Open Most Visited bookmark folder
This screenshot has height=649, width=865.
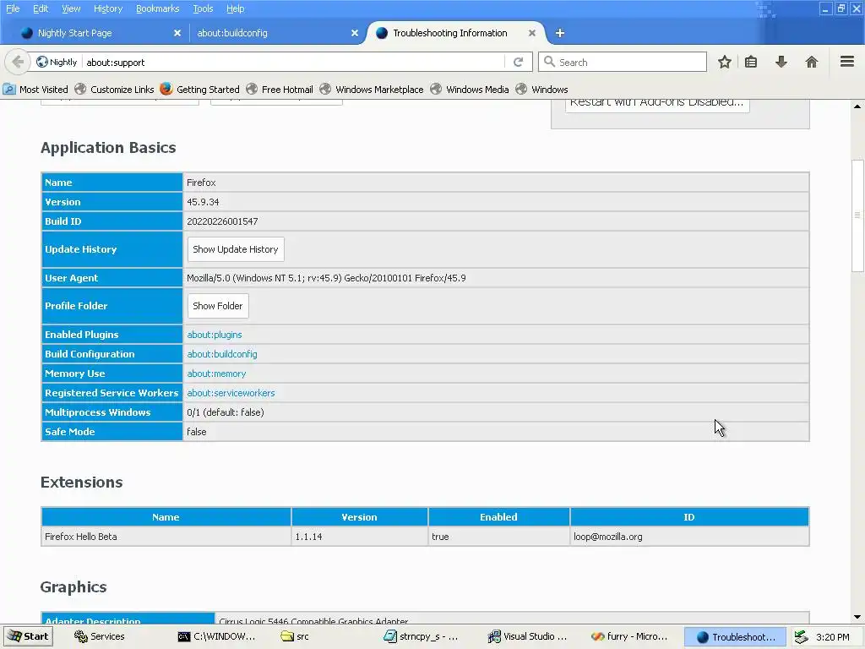coord(35,90)
